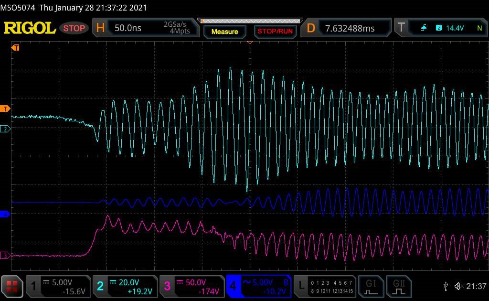Image resolution: width=489 pixels, height=301 pixels.
Task: Click the RIGOL logo
Action: click(30, 28)
